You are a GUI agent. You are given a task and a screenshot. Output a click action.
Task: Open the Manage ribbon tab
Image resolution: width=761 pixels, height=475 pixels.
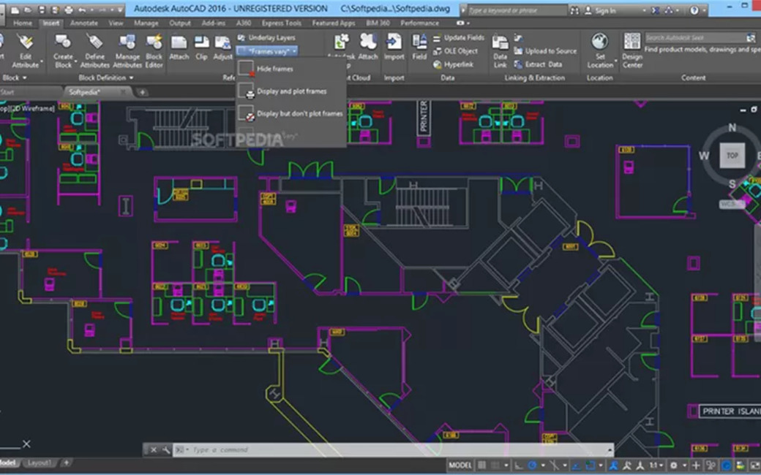point(146,23)
